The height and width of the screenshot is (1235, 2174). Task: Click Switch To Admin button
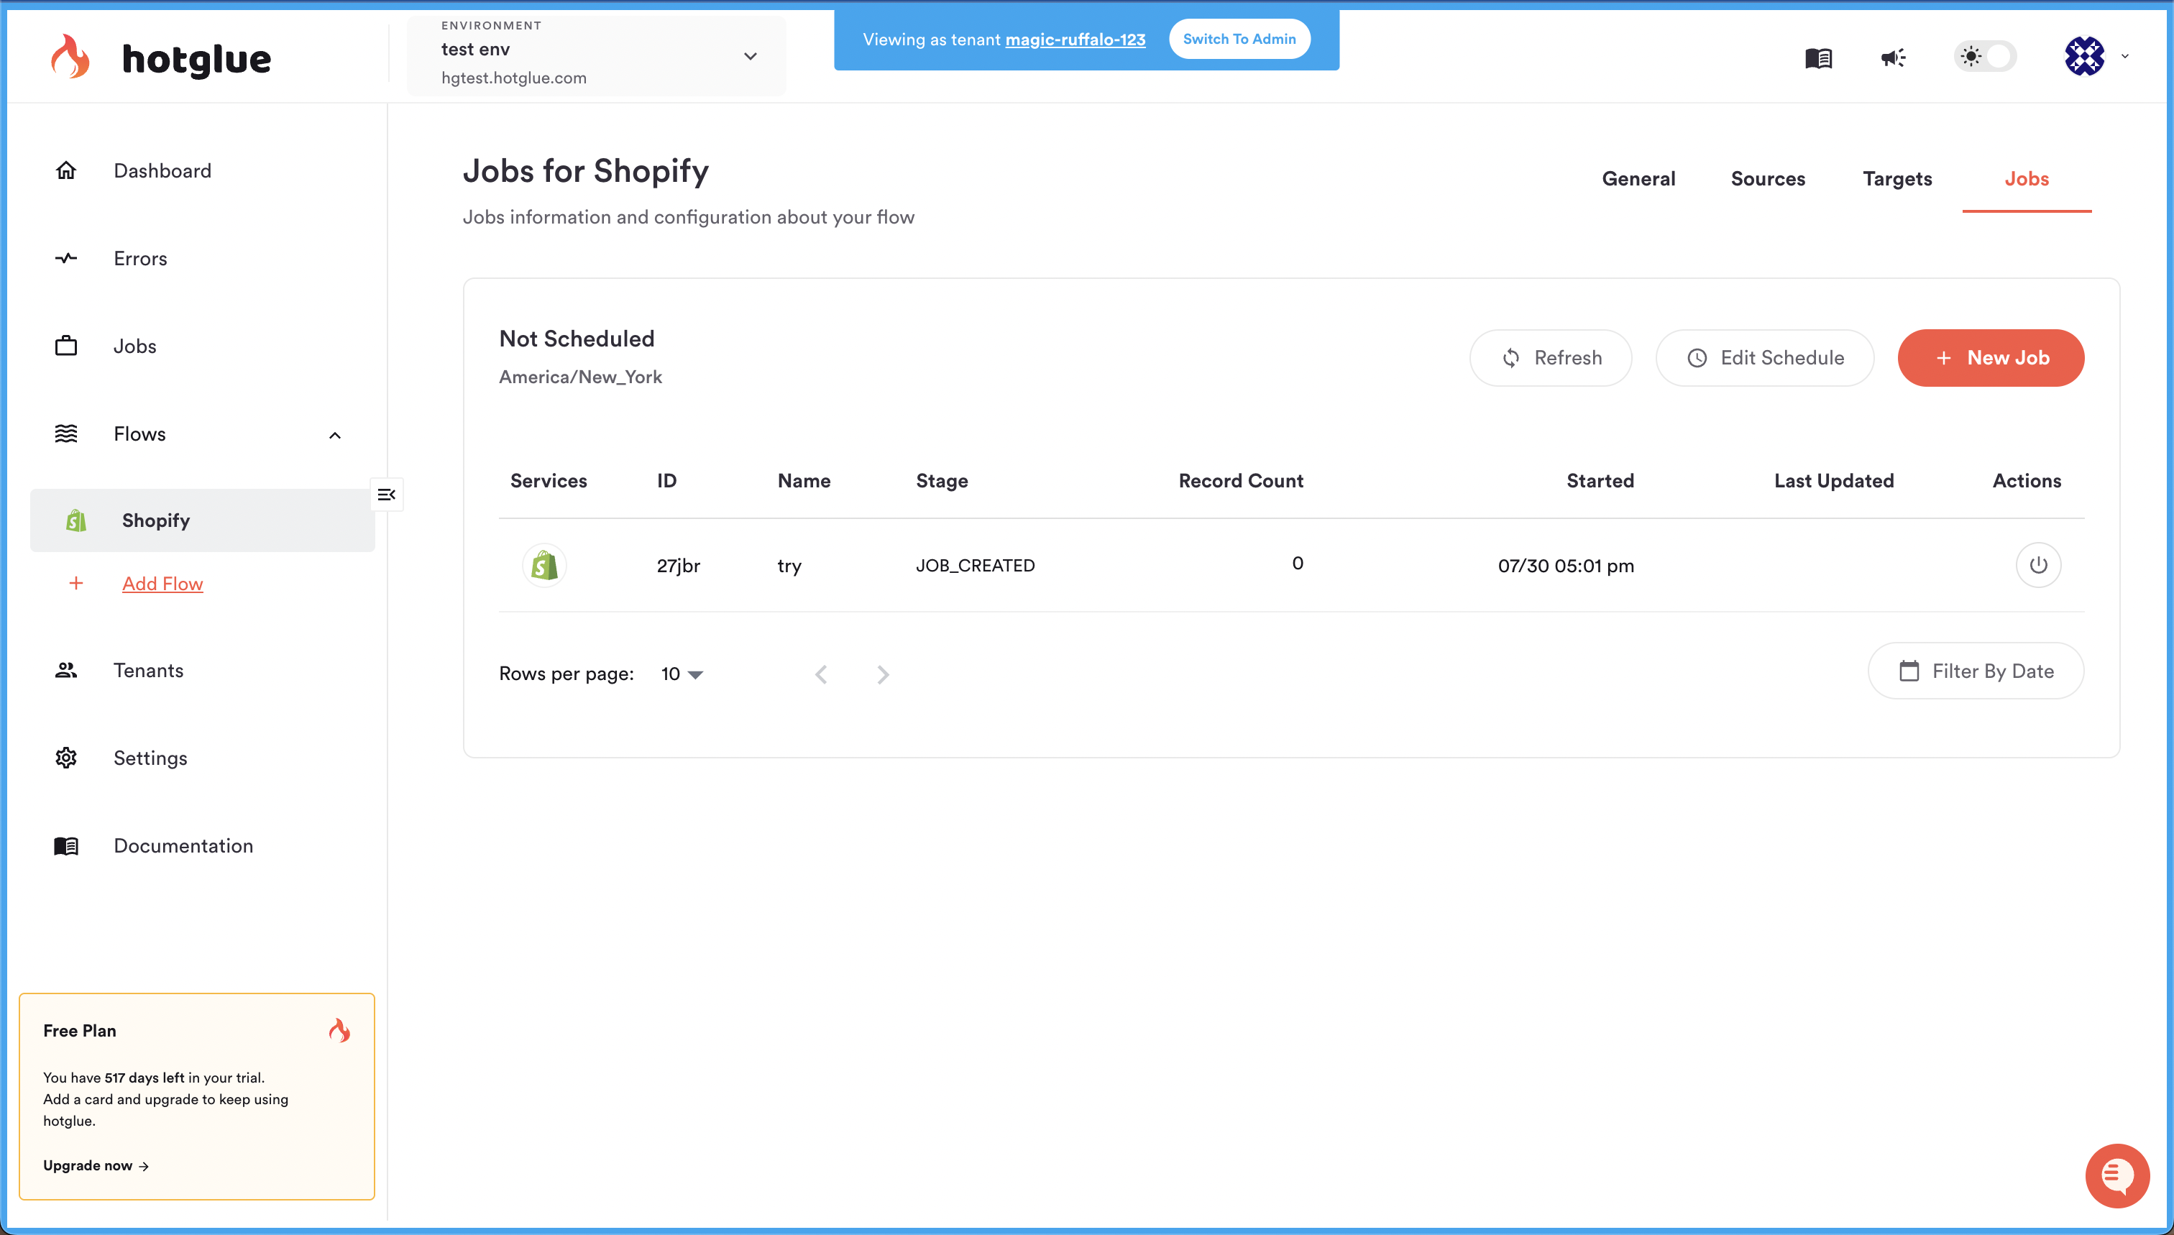[1239, 39]
